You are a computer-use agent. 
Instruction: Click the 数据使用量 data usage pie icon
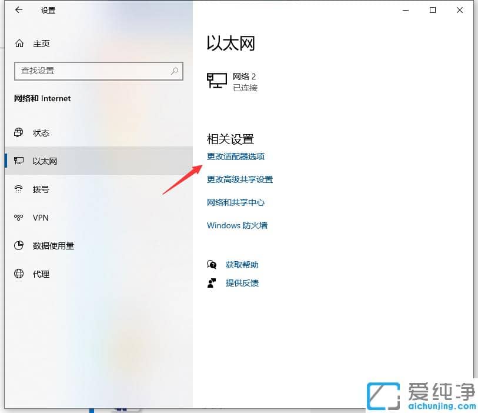tap(18, 245)
